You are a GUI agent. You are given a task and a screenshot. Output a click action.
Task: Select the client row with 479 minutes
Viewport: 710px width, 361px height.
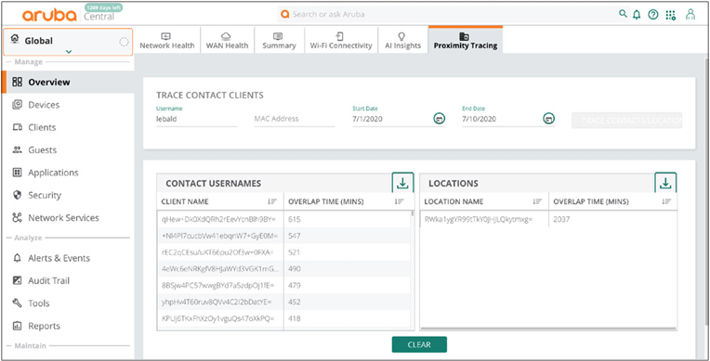[x=284, y=286]
